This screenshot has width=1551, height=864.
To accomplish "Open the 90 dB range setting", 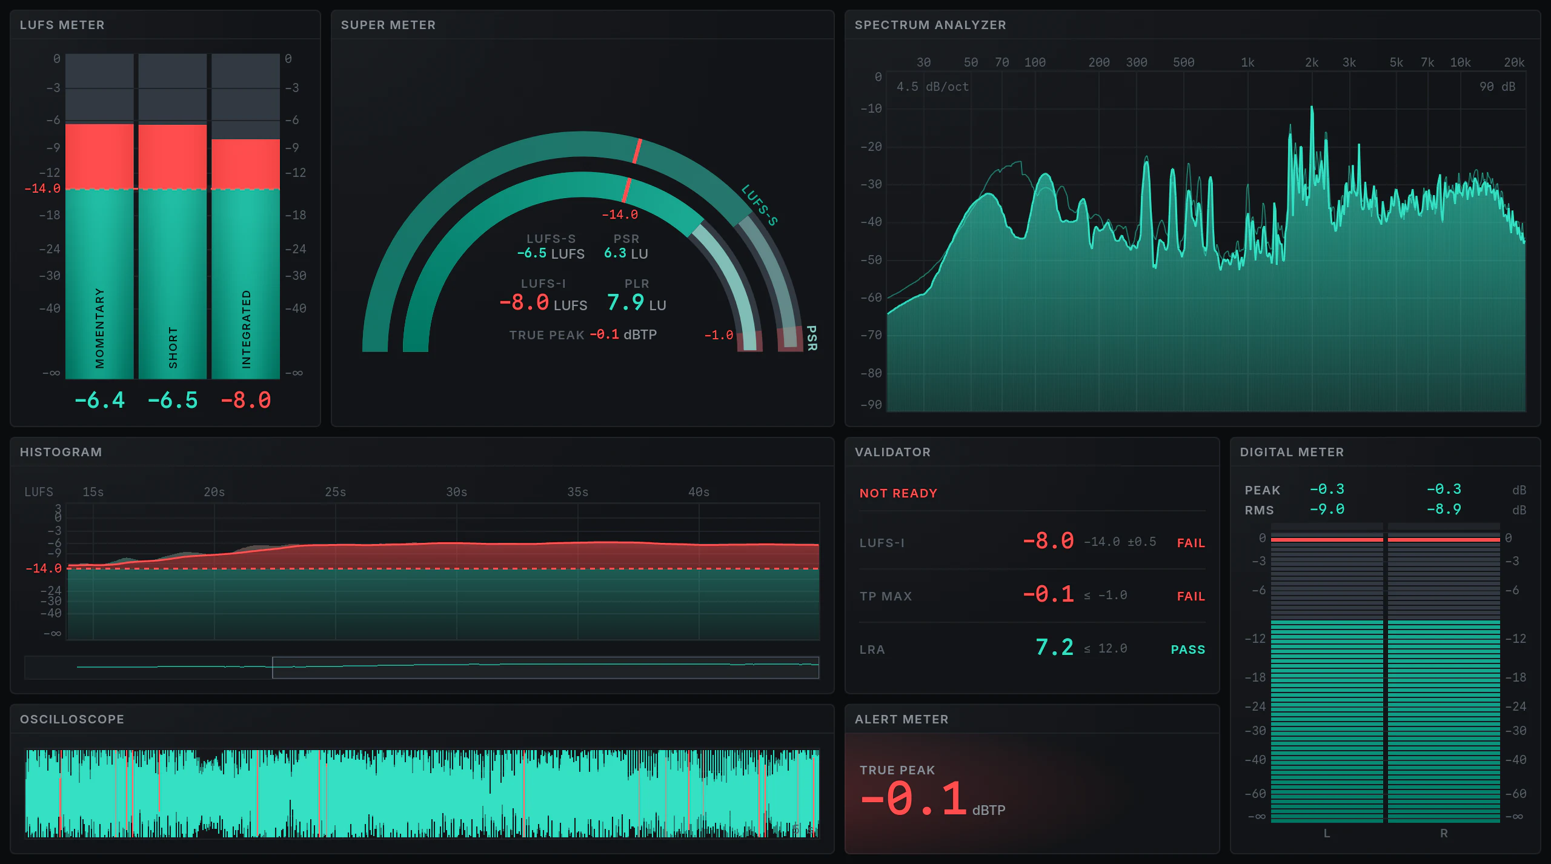I will (x=1497, y=87).
